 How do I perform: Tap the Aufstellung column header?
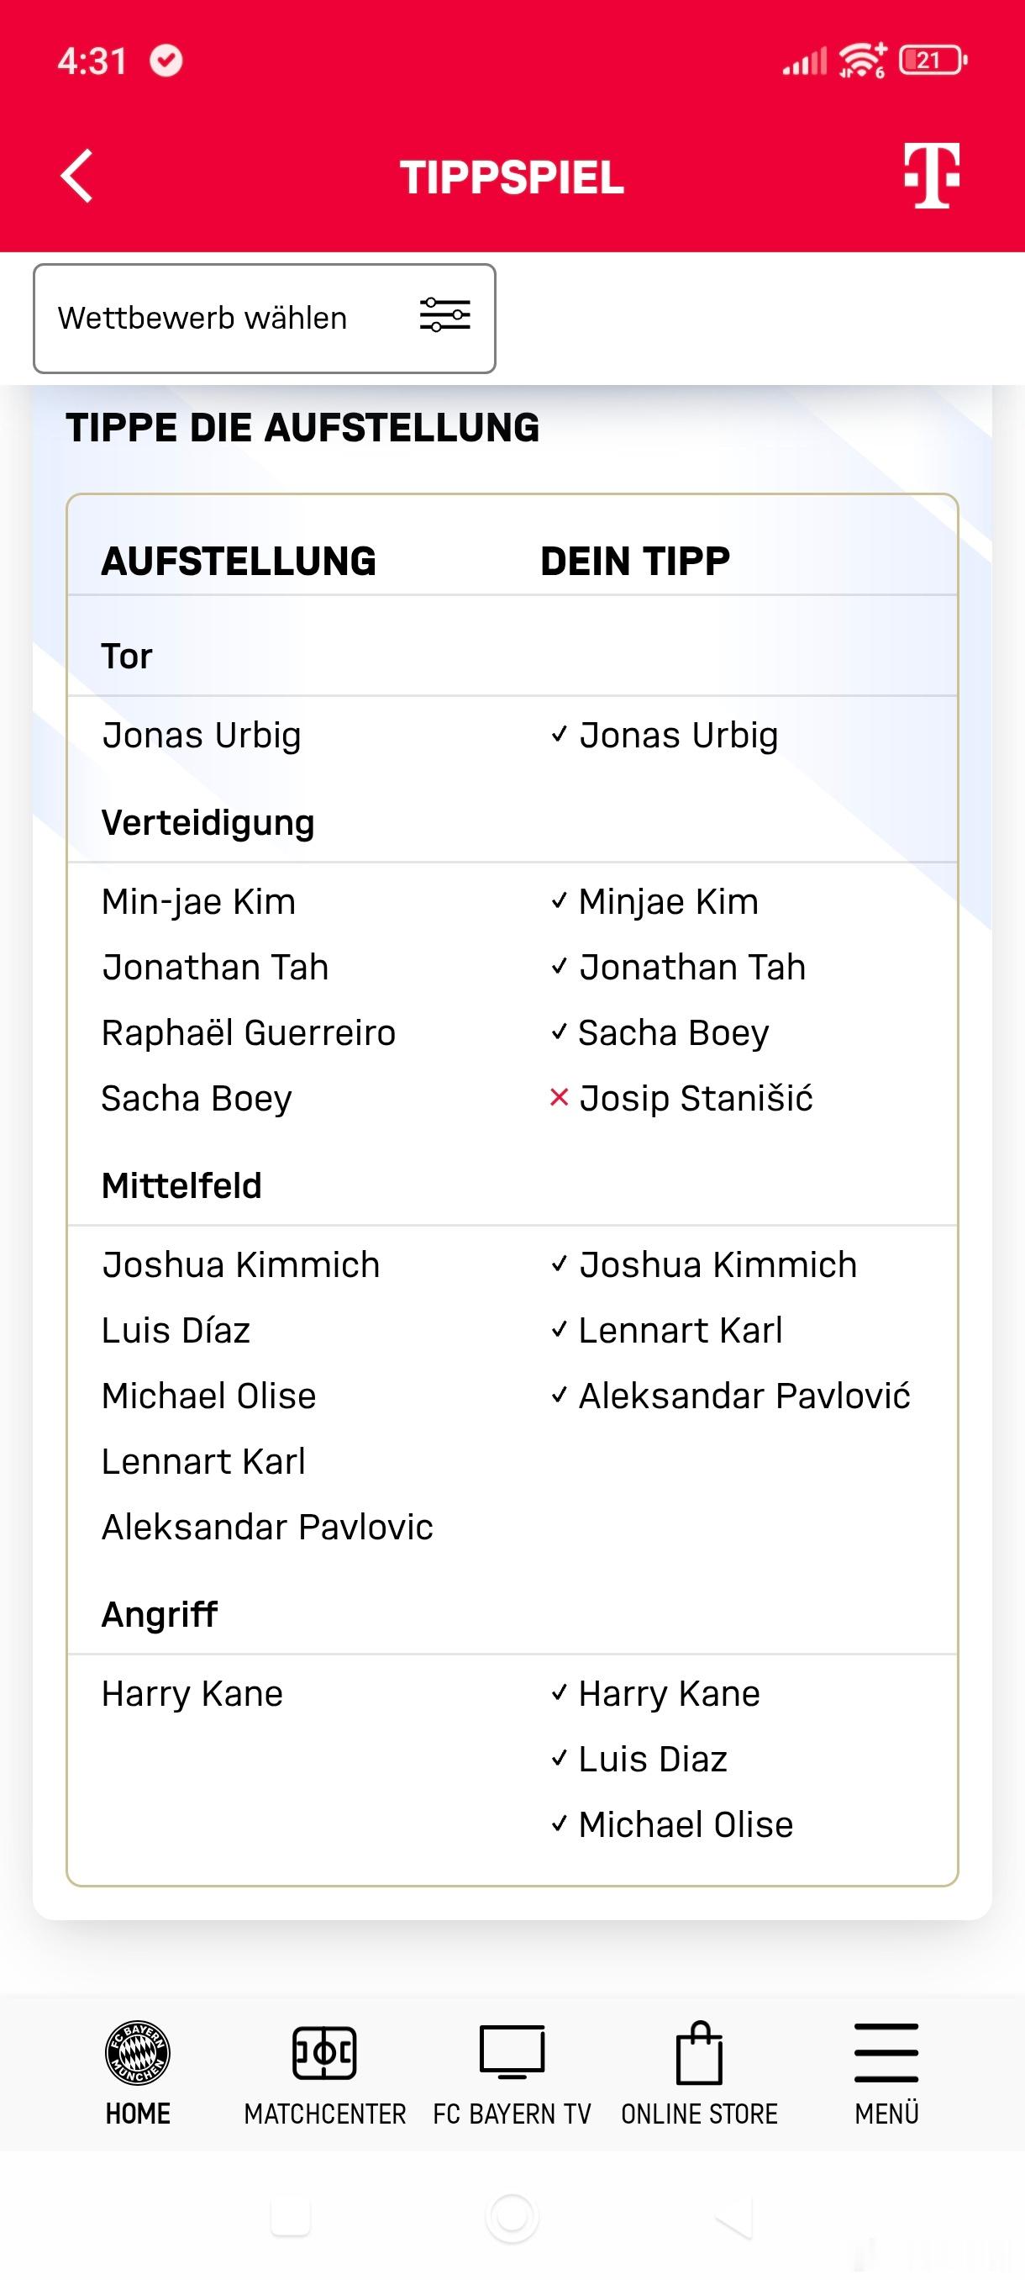pos(239,561)
